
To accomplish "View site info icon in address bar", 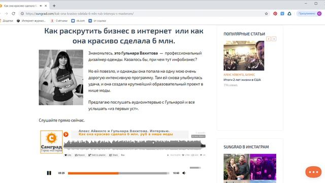I will click(x=22, y=14).
